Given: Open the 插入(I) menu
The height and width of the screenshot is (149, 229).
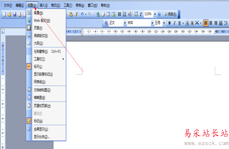Looking at the screenshot, I should click(44, 5).
